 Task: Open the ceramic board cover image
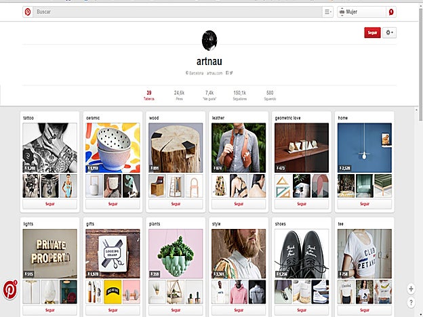(113, 147)
